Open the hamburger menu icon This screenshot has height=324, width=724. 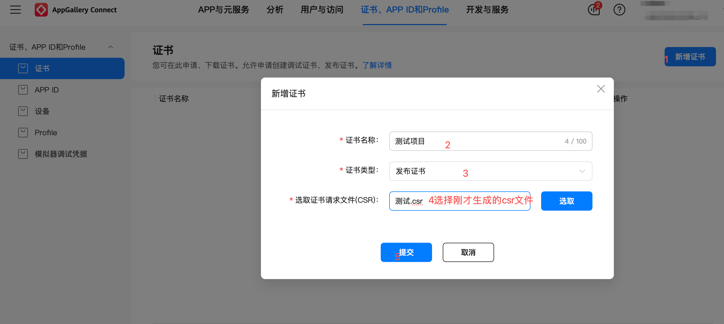point(16,10)
